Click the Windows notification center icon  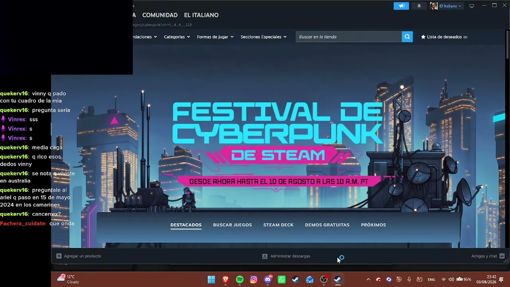click(502, 279)
